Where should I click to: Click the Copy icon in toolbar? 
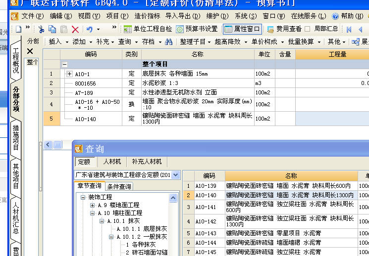[x=52, y=29]
